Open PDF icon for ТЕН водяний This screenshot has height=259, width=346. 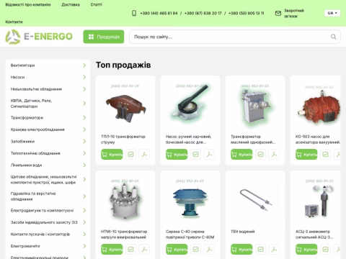274,250
